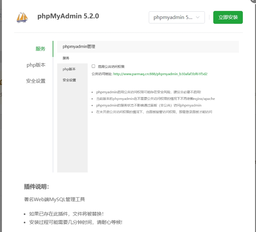Click the phpMyAdmin sailboat logo icon

pyautogui.click(x=22, y=17)
